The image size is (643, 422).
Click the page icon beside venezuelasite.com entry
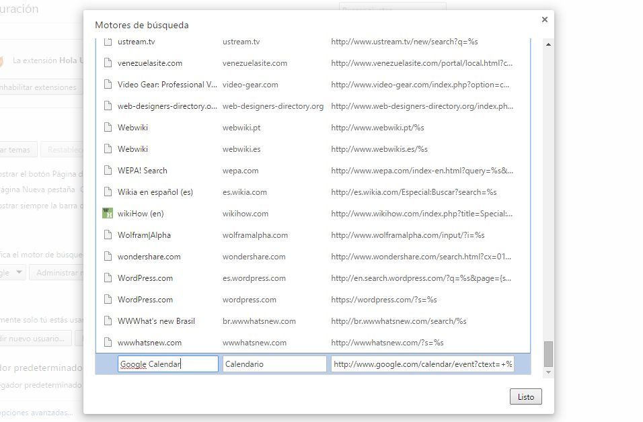pos(108,63)
